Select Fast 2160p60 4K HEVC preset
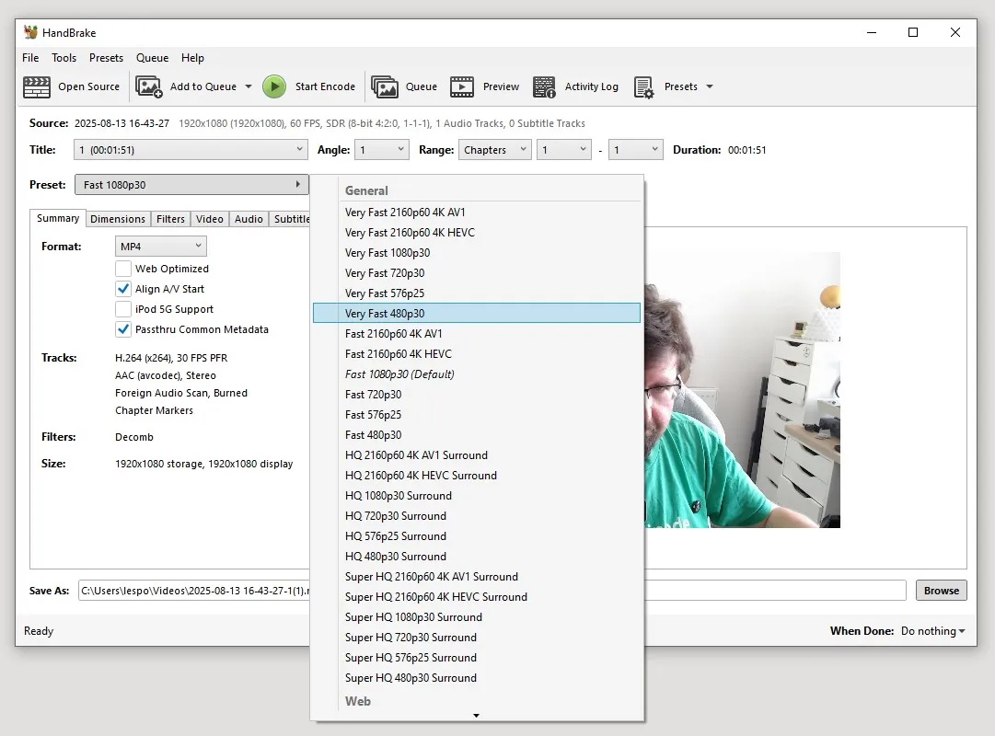The image size is (995, 736). 477,354
